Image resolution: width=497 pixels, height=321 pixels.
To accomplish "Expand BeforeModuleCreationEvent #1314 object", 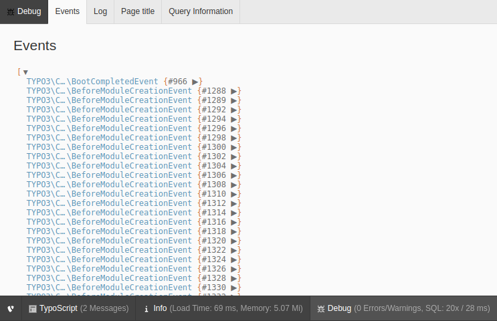I will (234, 213).
